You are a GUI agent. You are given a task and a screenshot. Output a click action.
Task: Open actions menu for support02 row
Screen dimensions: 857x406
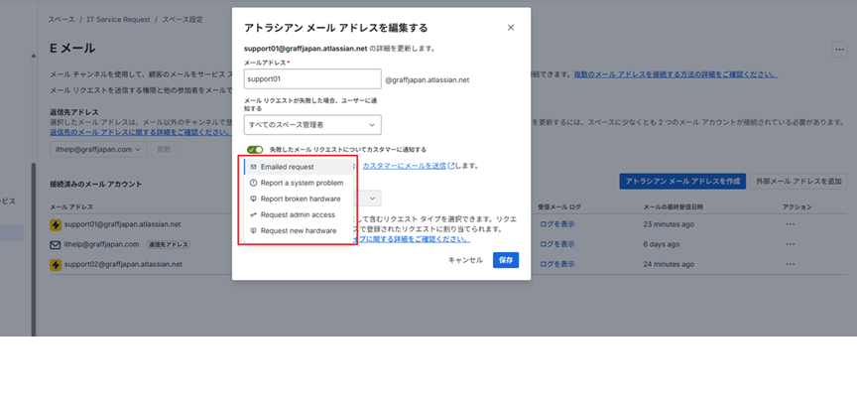pos(790,264)
